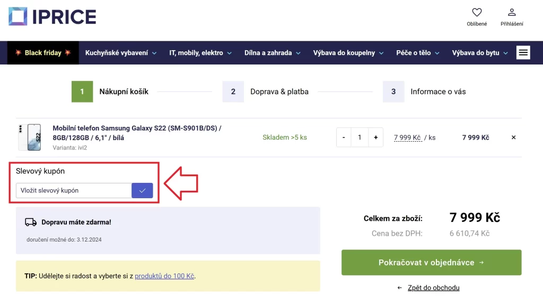Remove Samsung Galaxy S22 with the X icon
Image resolution: width=543 pixels, height=305 pixels.
click(x=513, y=137)
